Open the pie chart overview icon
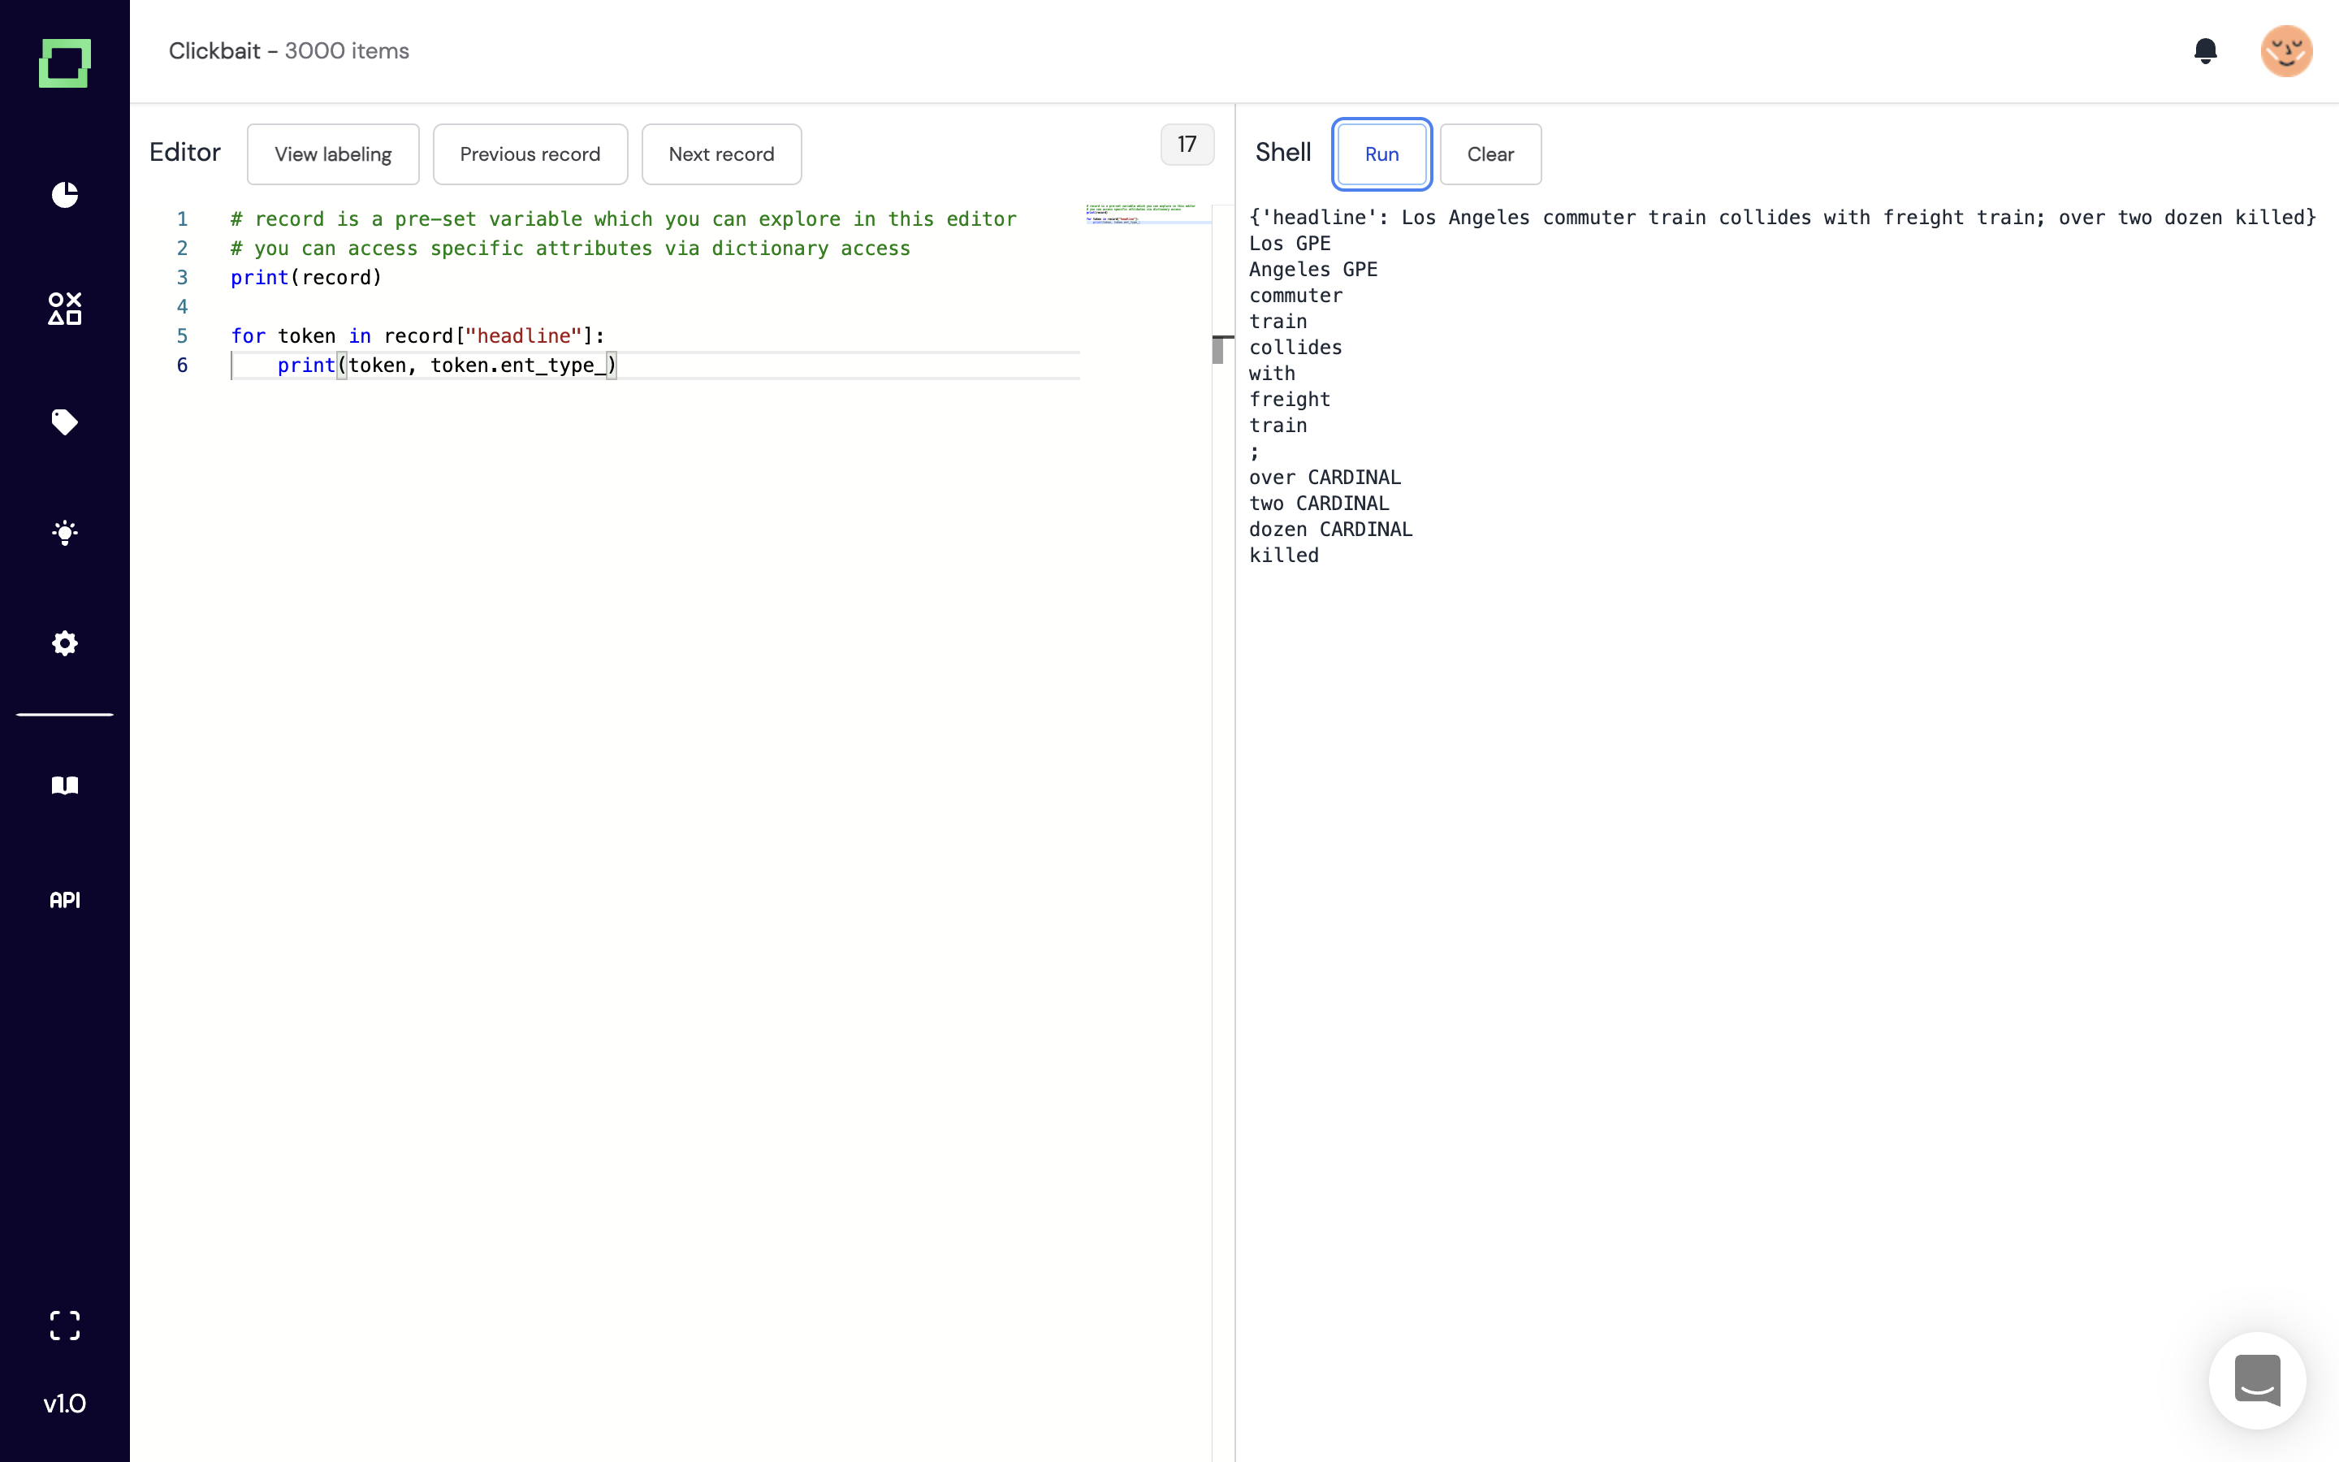Screen dimensions: 2339x1462 click(x=65, y=194)
